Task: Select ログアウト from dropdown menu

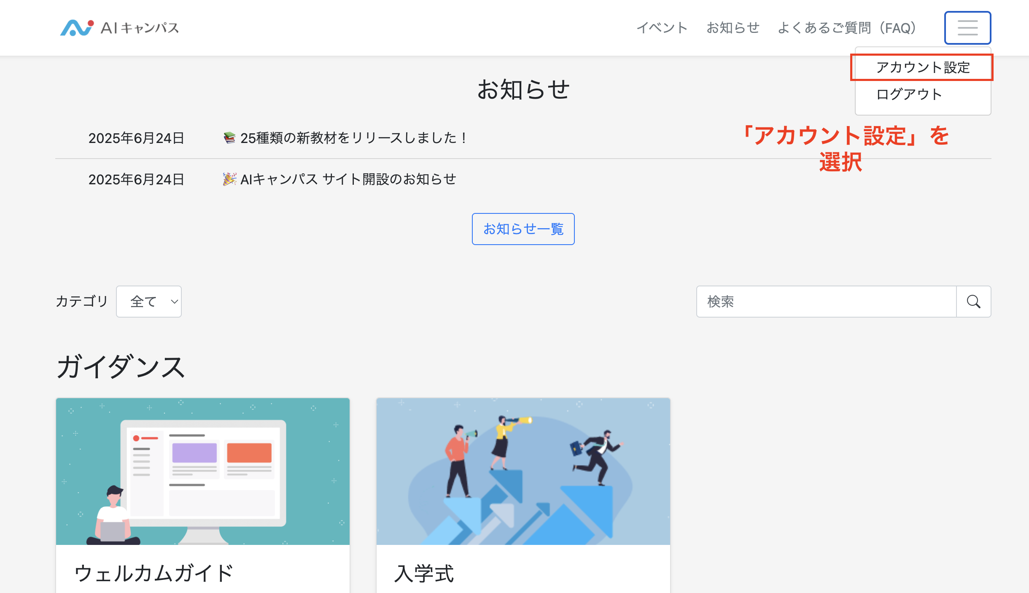Action: point(909,94)
